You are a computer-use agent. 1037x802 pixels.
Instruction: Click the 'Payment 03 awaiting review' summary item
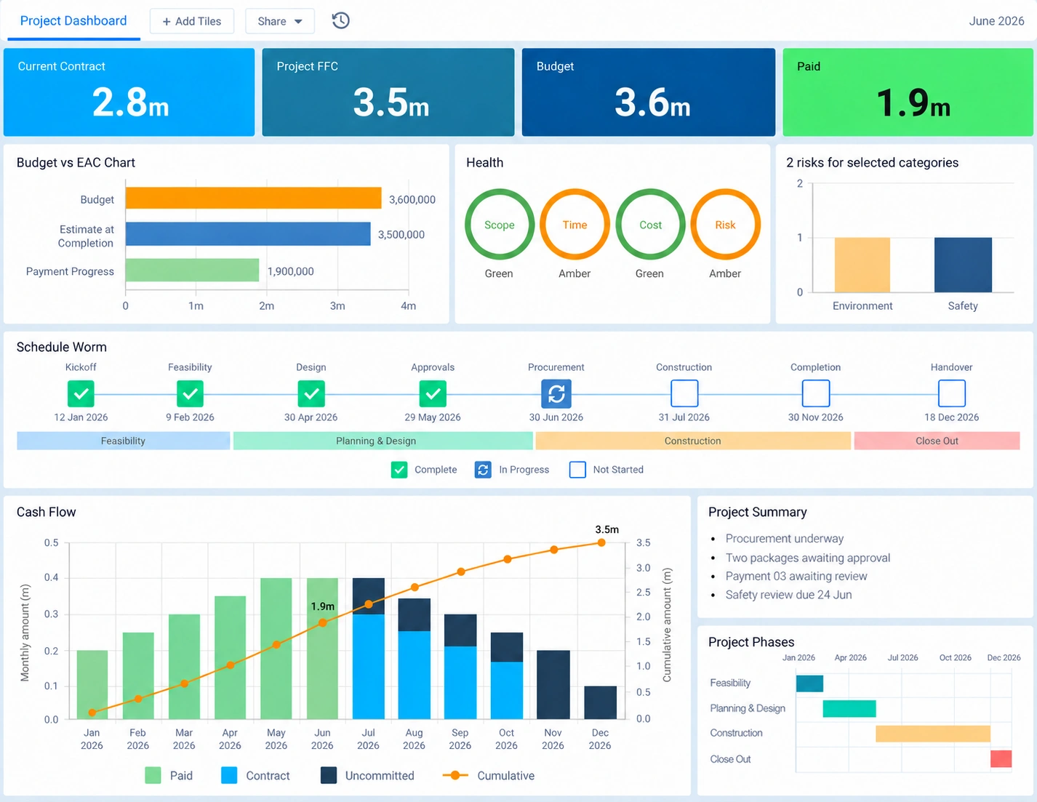[796, 576]
